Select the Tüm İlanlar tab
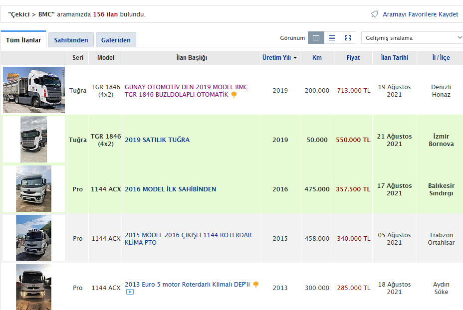 (23, 40)
